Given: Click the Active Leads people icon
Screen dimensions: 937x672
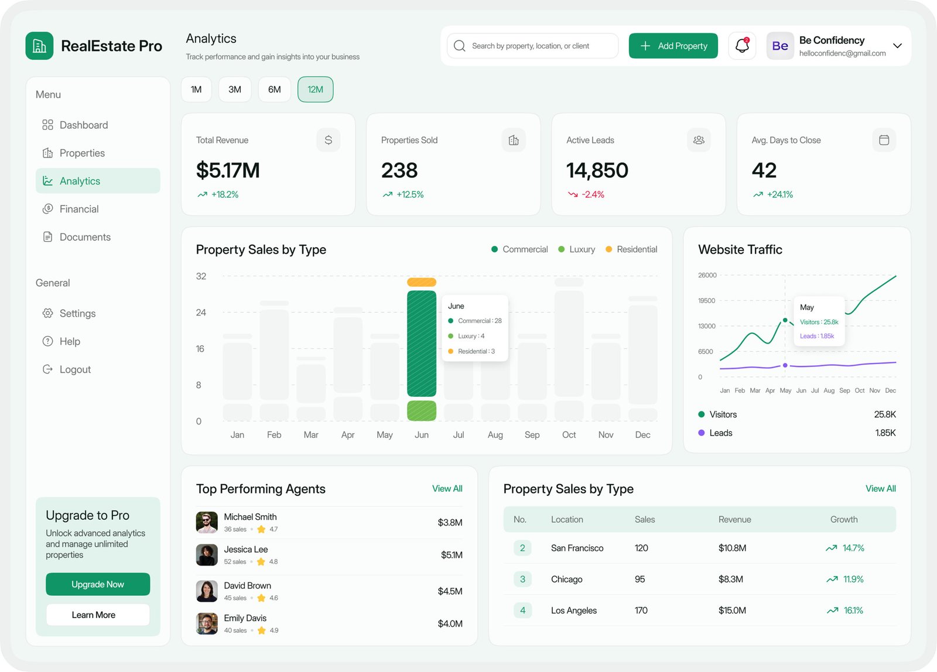Looking at the screenshot, I should tap(699, 140).
